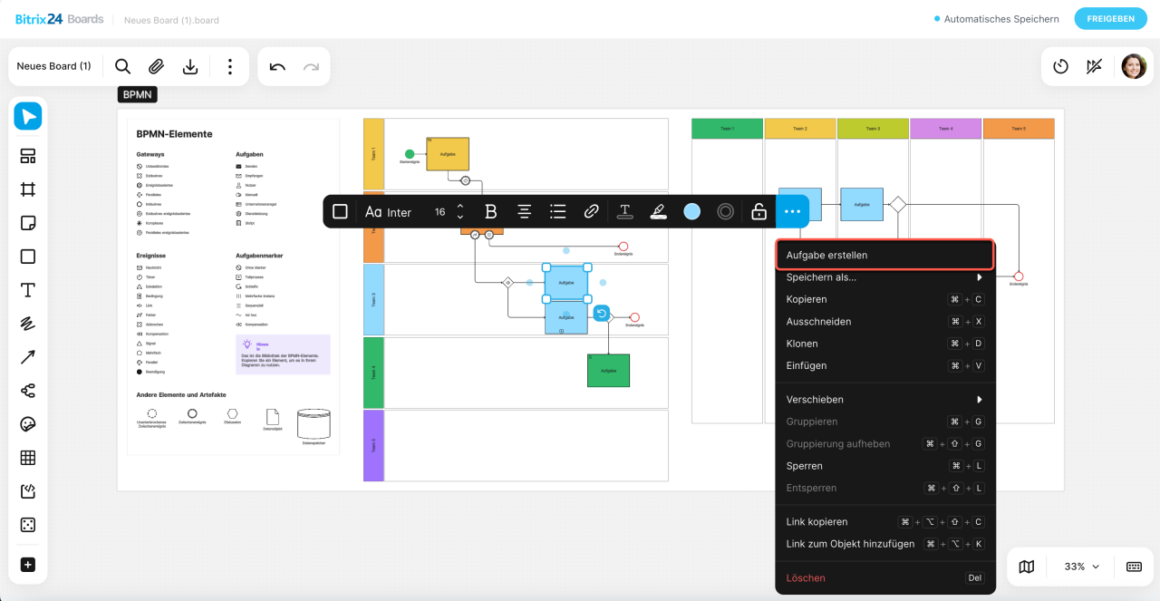
Task: Toggle the lock icon in floating toolbar
Action: coord(759,211)
